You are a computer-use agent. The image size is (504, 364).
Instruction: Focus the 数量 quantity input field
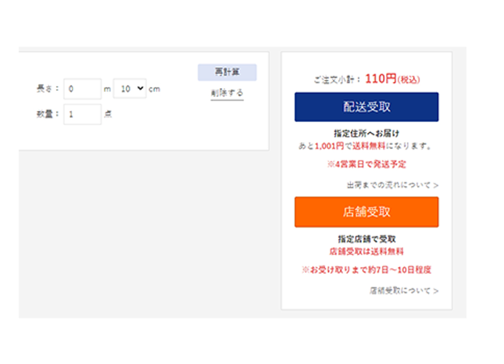pyautogui.click(x=83, y=114)
